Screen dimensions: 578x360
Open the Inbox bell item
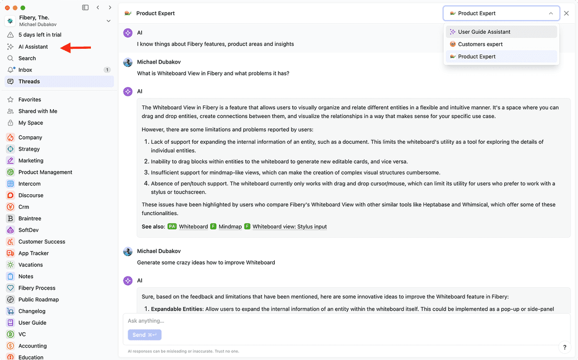25,70
